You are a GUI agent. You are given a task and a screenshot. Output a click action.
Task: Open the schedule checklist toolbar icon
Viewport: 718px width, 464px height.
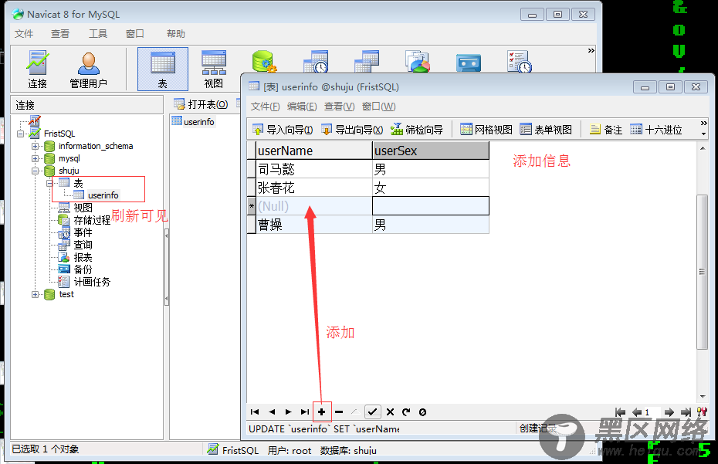(520, 62)
